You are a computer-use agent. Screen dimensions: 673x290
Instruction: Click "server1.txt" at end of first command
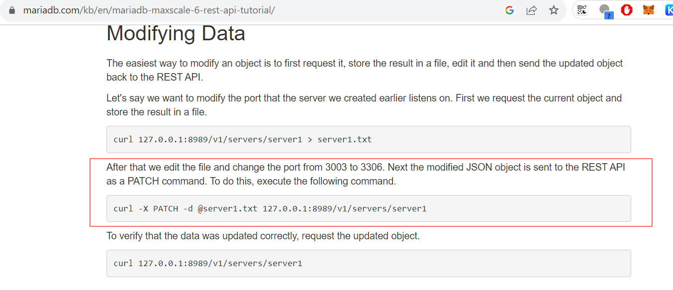coord(344,139)
